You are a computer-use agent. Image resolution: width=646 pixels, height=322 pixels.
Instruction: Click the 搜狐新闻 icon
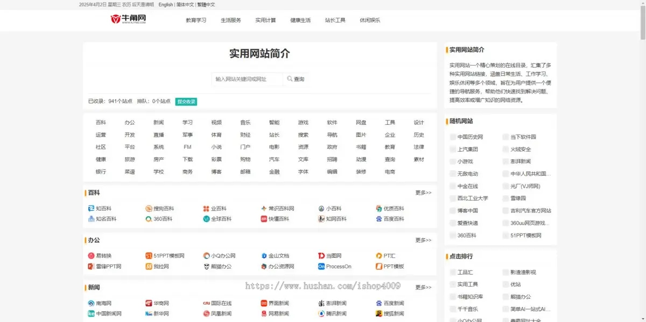pos(379,313)
